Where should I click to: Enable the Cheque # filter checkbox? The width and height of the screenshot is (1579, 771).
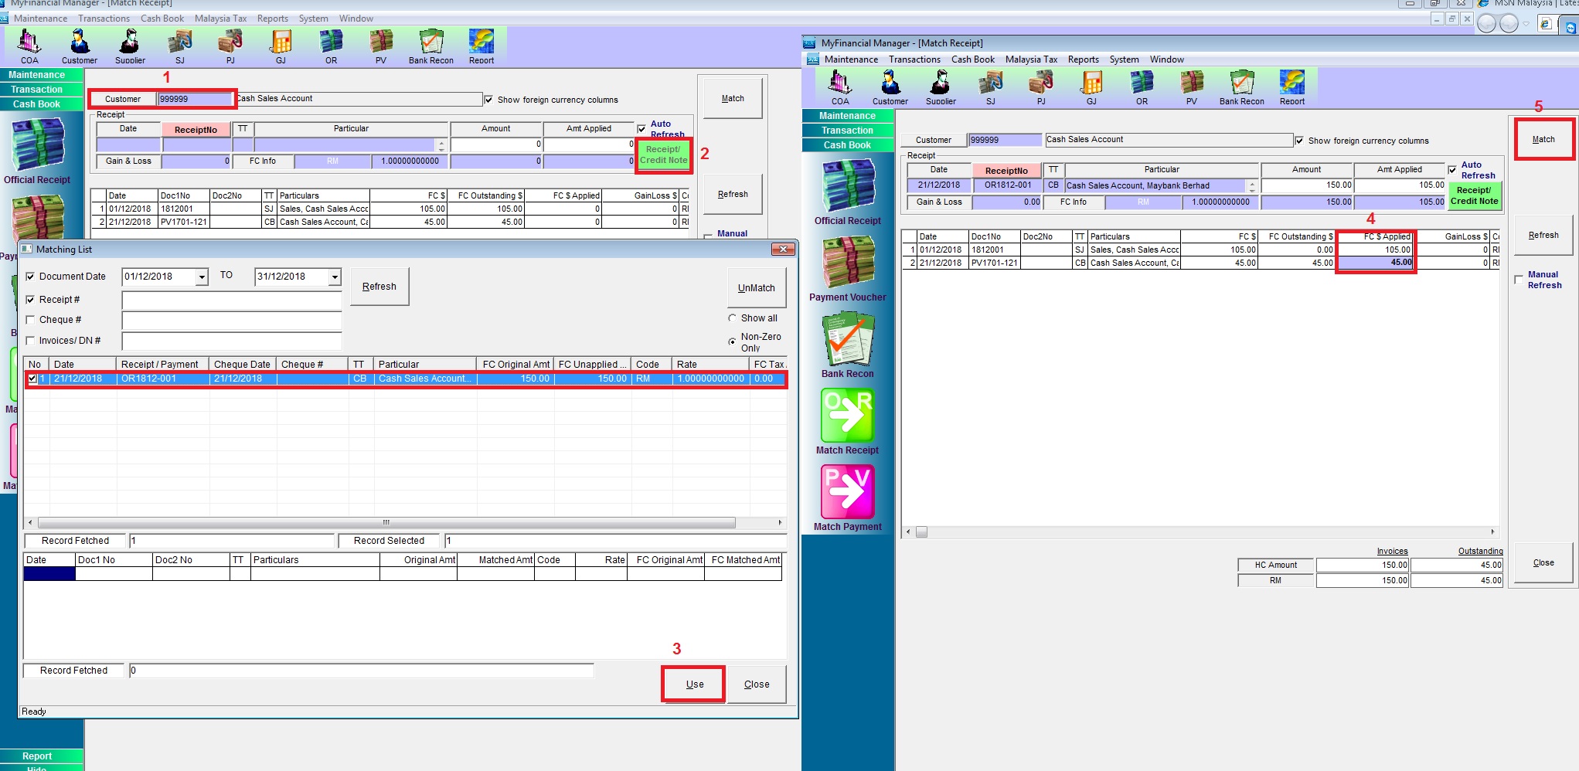pos(31,320)
